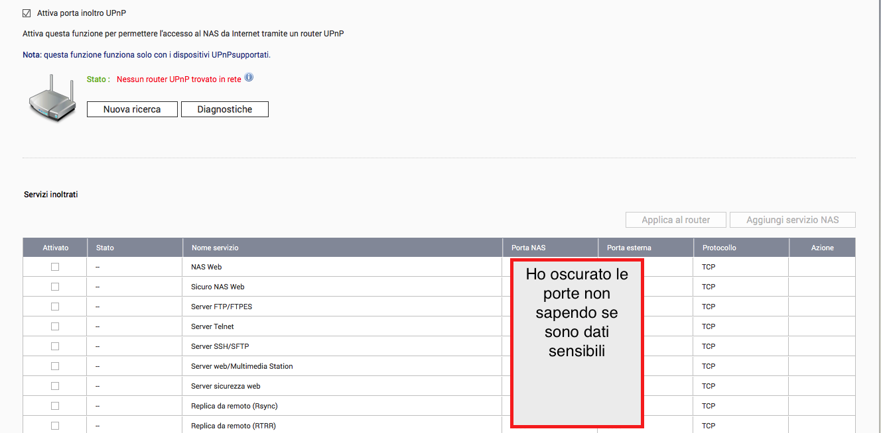The width and height of the screenshot is (881, 433).
Task: Uncheck Attiva porta inoltro UPnP checkbox
Action: click(27, 13)
